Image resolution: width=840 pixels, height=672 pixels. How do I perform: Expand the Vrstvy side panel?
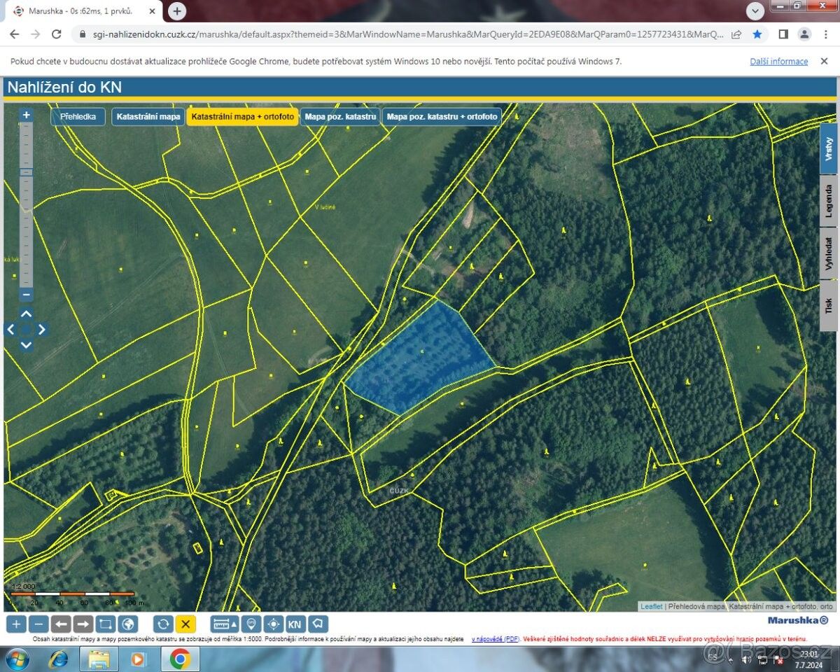(829, 149)
